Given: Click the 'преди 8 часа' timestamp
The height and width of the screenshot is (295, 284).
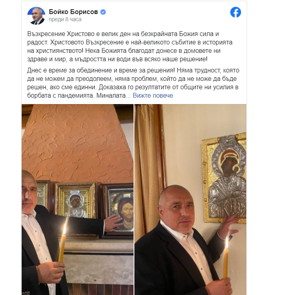Looking at the screenshot, I should point(65,19).
